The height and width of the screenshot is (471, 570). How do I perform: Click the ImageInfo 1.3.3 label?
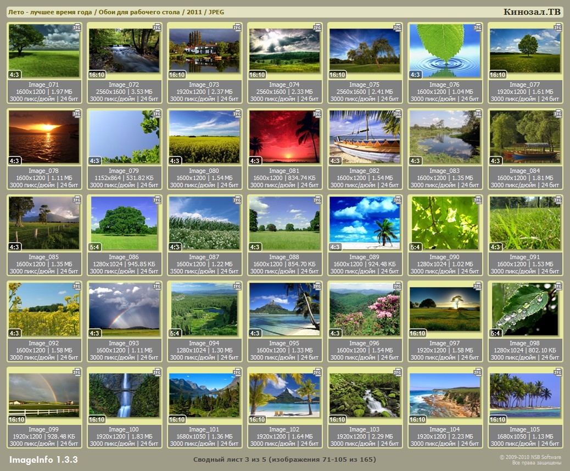43,459
